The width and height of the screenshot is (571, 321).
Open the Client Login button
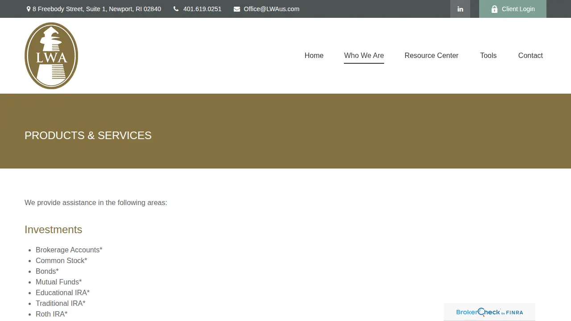click(513, 9)
